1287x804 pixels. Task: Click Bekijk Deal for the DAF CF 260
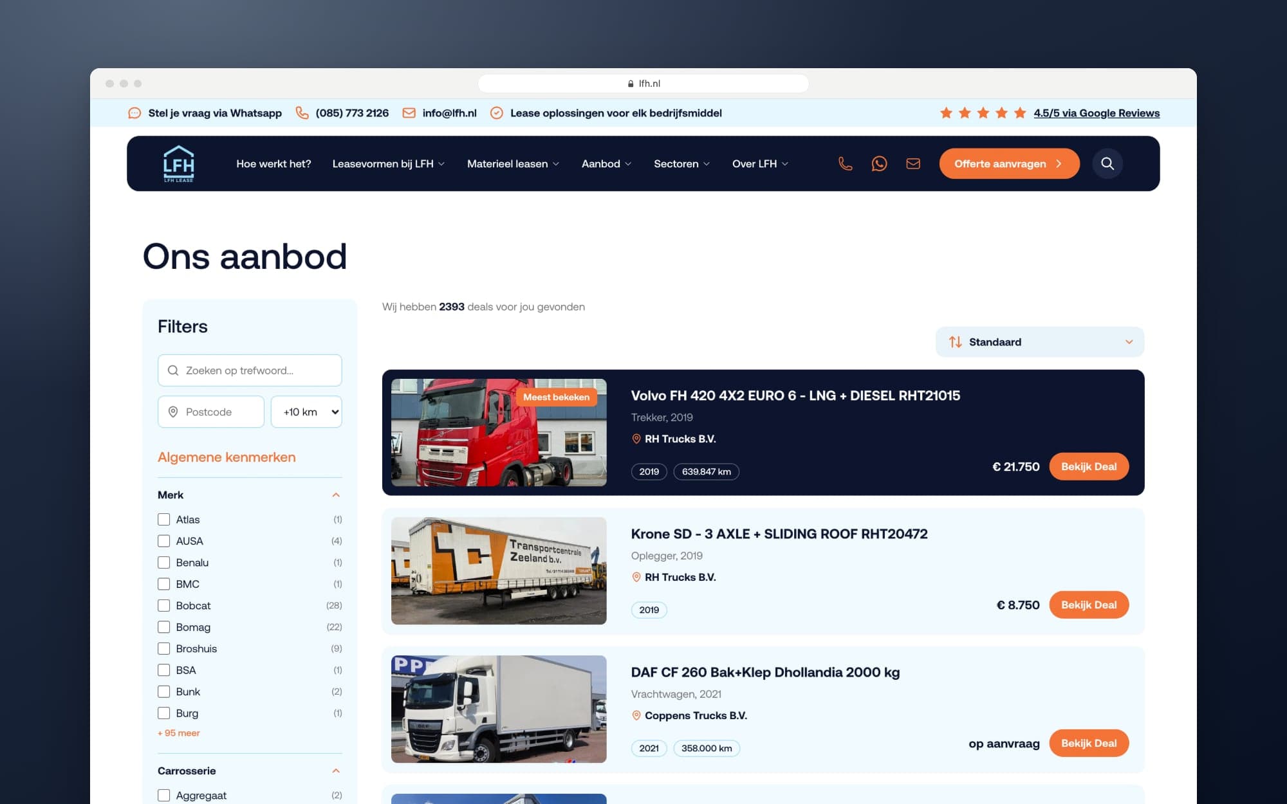pyautogui.click(x=1089, y=743)
